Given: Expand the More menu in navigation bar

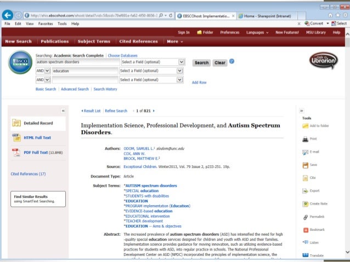Looking at the screenshot, I should (x=174, y=42).
